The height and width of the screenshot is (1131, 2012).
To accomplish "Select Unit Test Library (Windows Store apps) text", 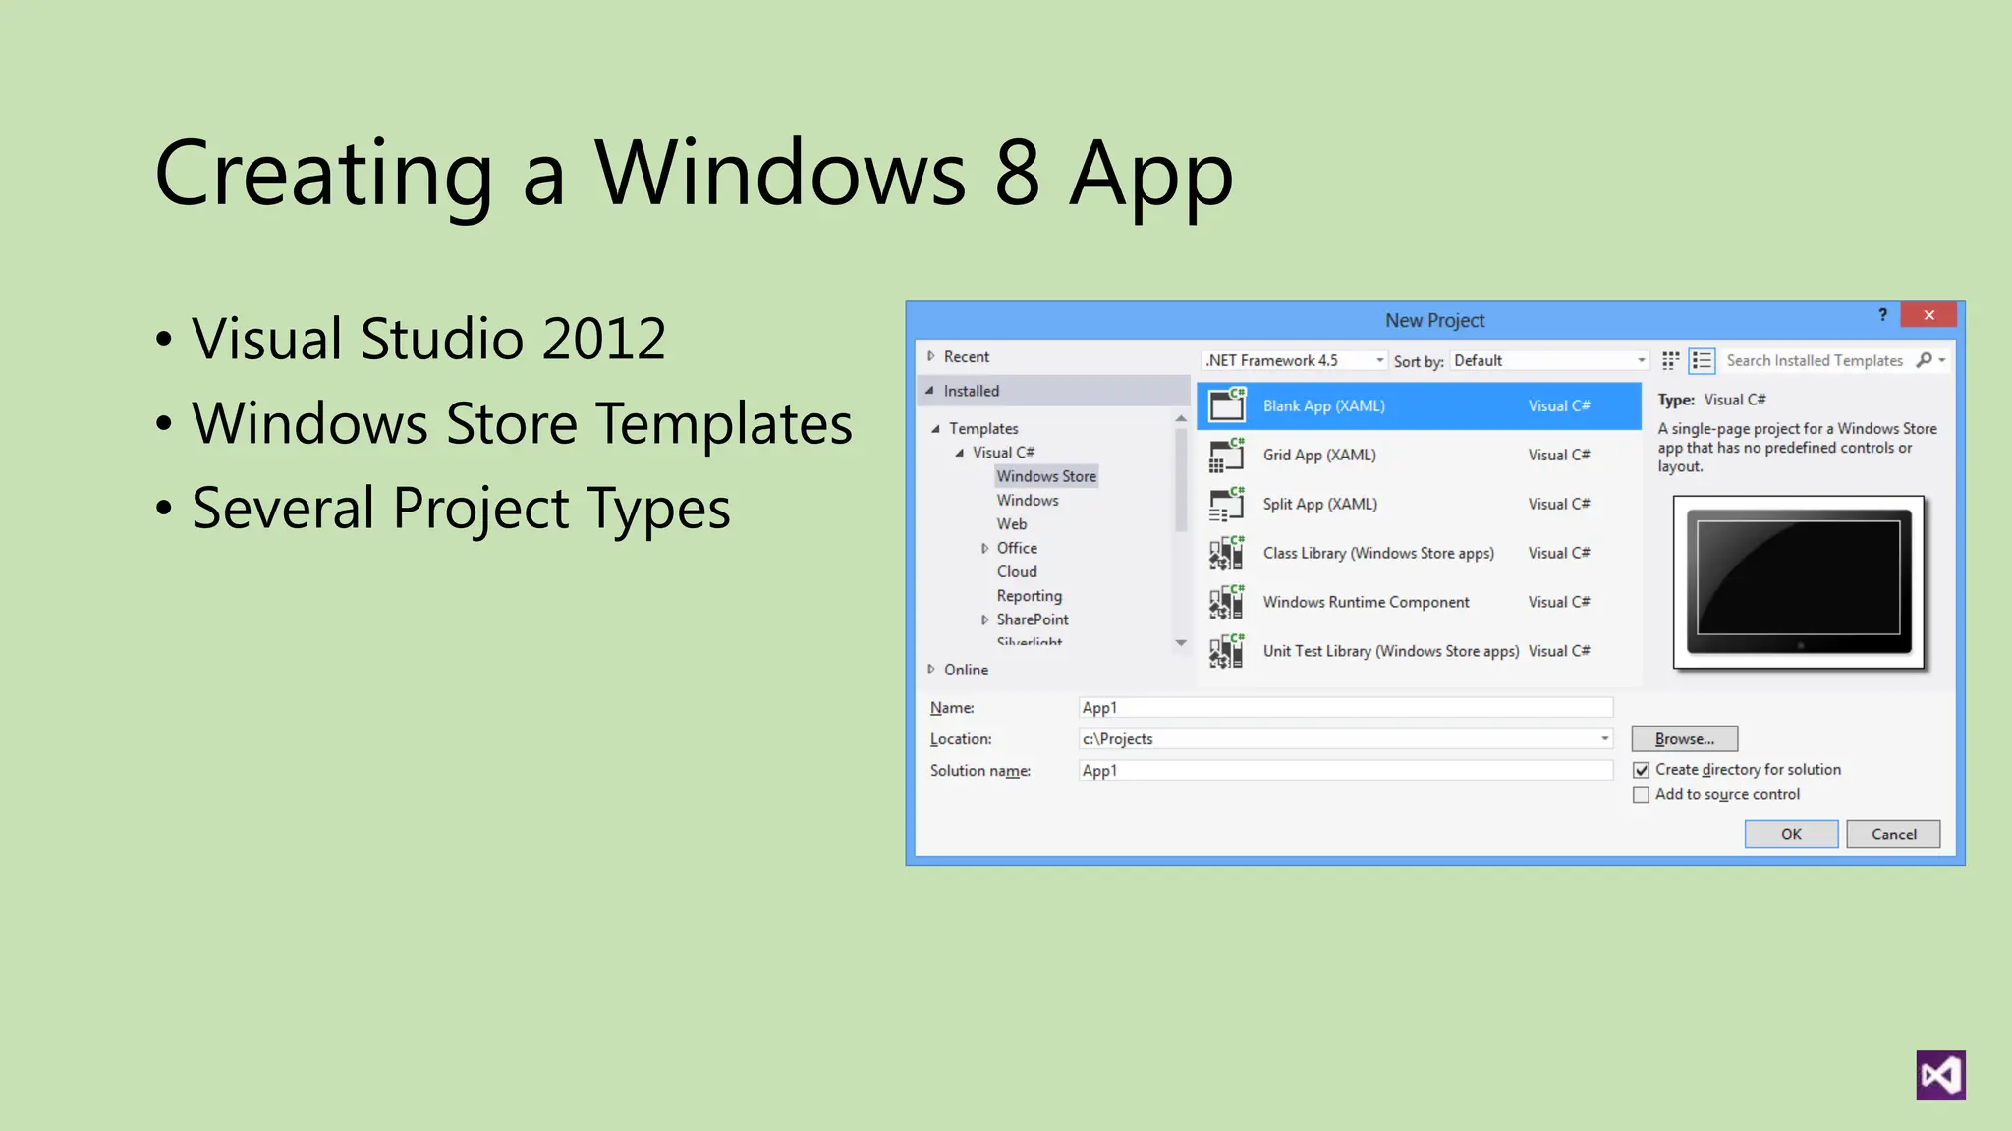I will click(x=1390, y=651).
